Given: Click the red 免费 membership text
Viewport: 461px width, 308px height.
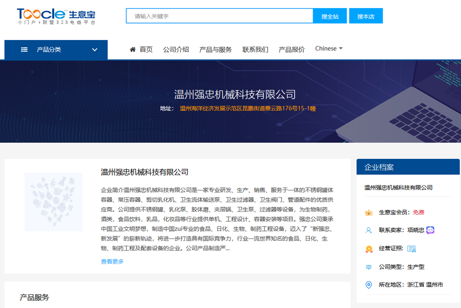Looking at the screenshot, I should pos(418,212).
